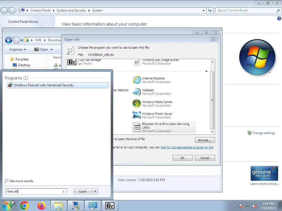The height and width of the screenshot is (211, 282).
Task: Click the network tray icon
Action: [248, 206]
